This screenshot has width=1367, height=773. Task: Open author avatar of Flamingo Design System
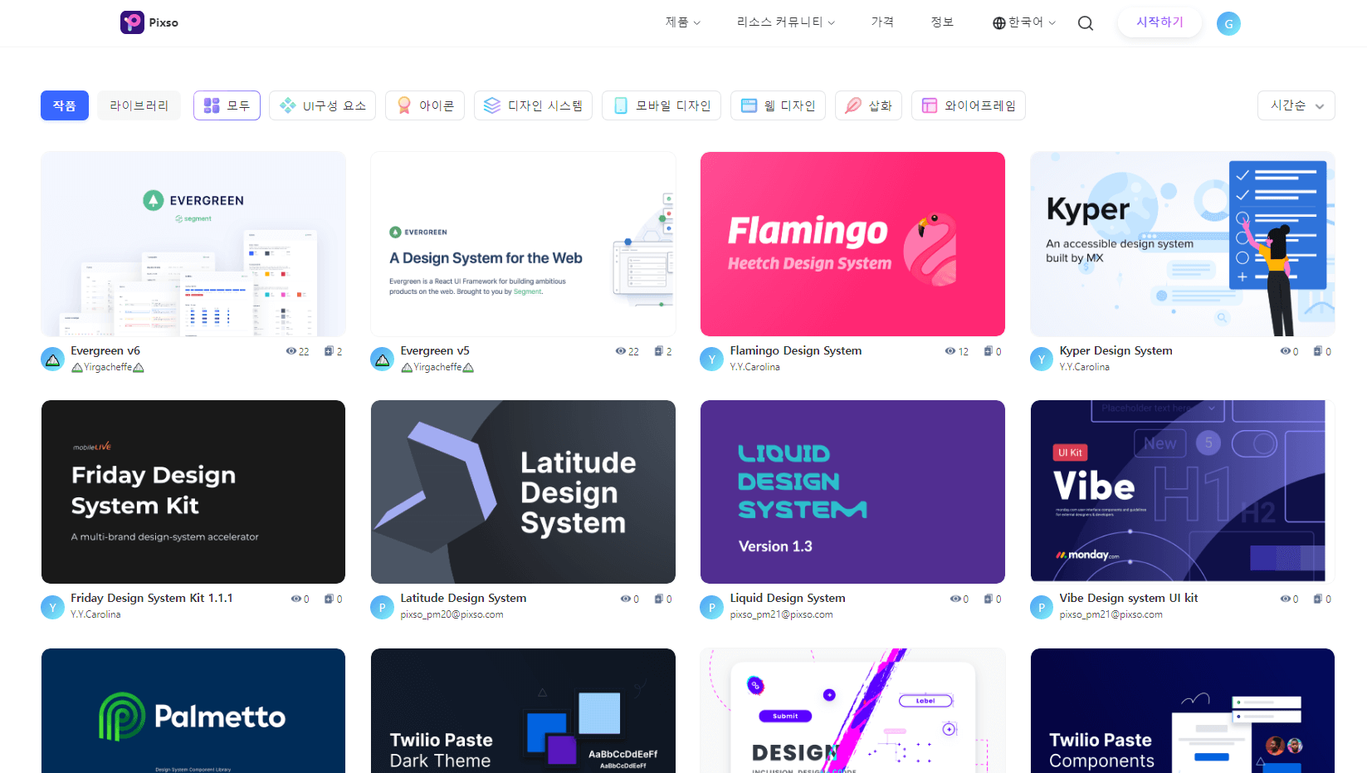pyautogui.click(x=711, y=359)
